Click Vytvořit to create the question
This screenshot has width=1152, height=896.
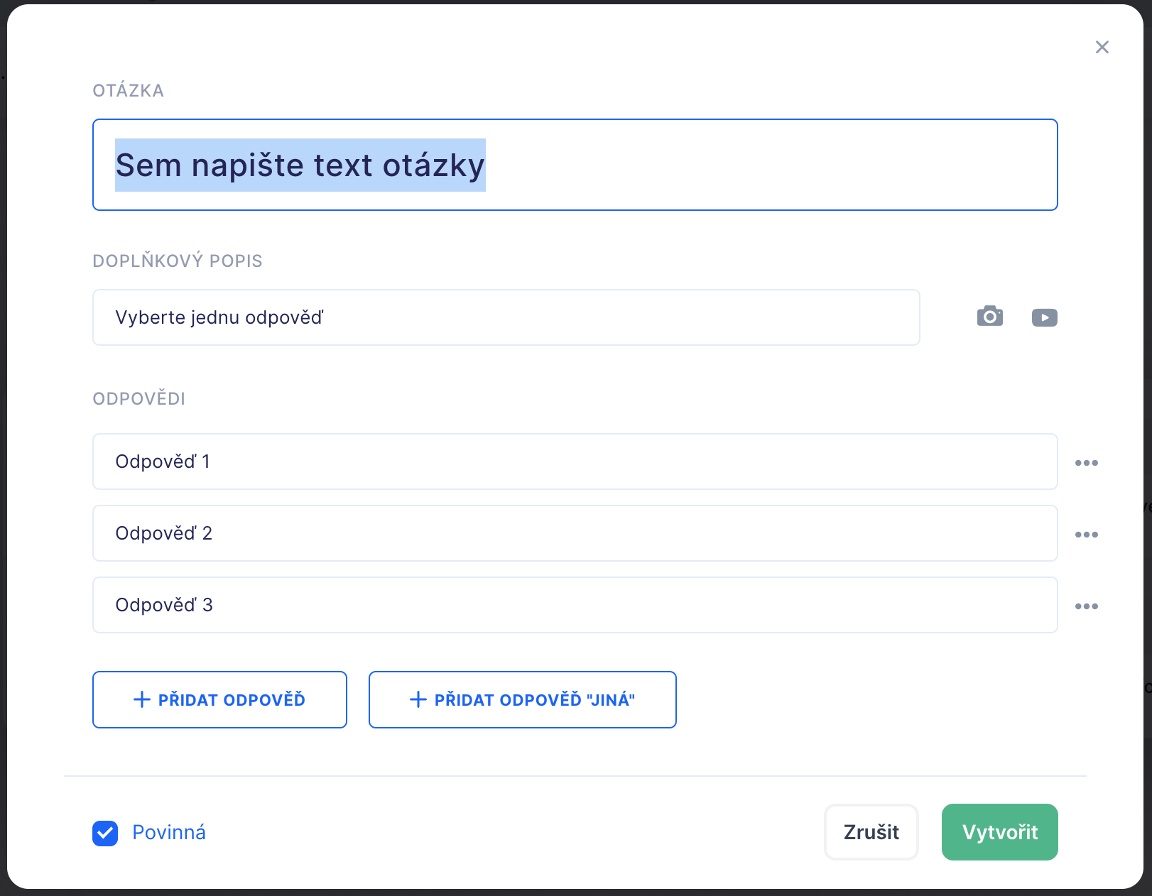[999, 832]
